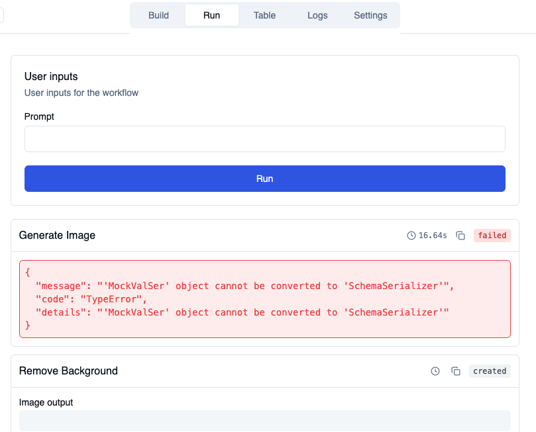
Task: Select the Run tab
Action: click(x=211, y=15)
